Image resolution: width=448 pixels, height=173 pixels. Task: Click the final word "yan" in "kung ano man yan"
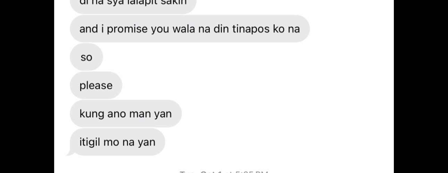(163, 114)
